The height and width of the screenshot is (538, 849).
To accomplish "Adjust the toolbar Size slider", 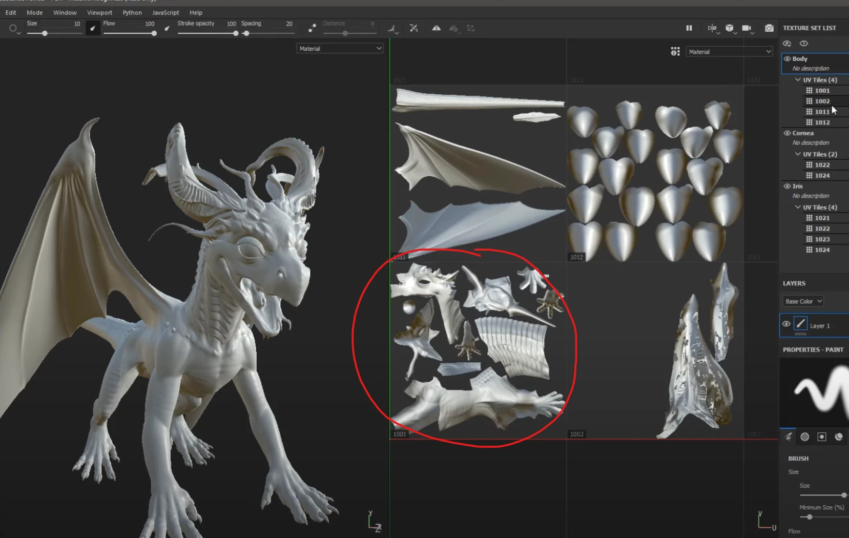I will coord(54,33).
